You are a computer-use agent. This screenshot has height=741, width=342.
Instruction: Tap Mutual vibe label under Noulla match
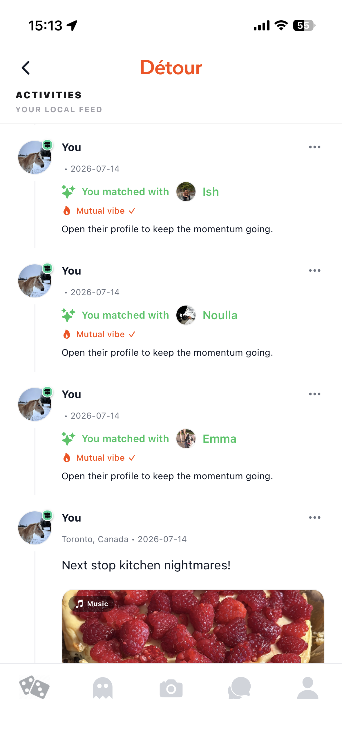pos(100,334)
